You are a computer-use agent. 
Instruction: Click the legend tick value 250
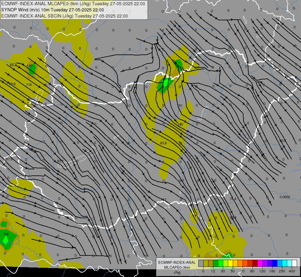[282, 271]
